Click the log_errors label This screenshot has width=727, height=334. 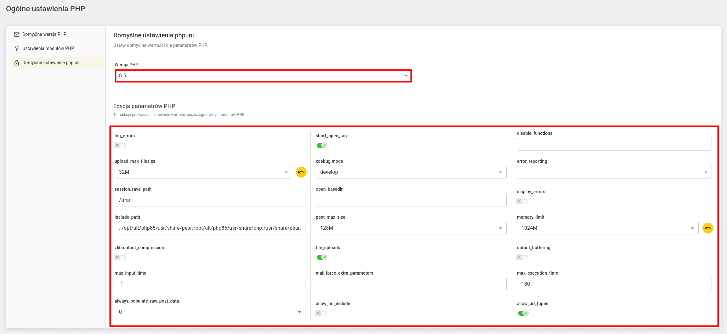tap(125, 136)
